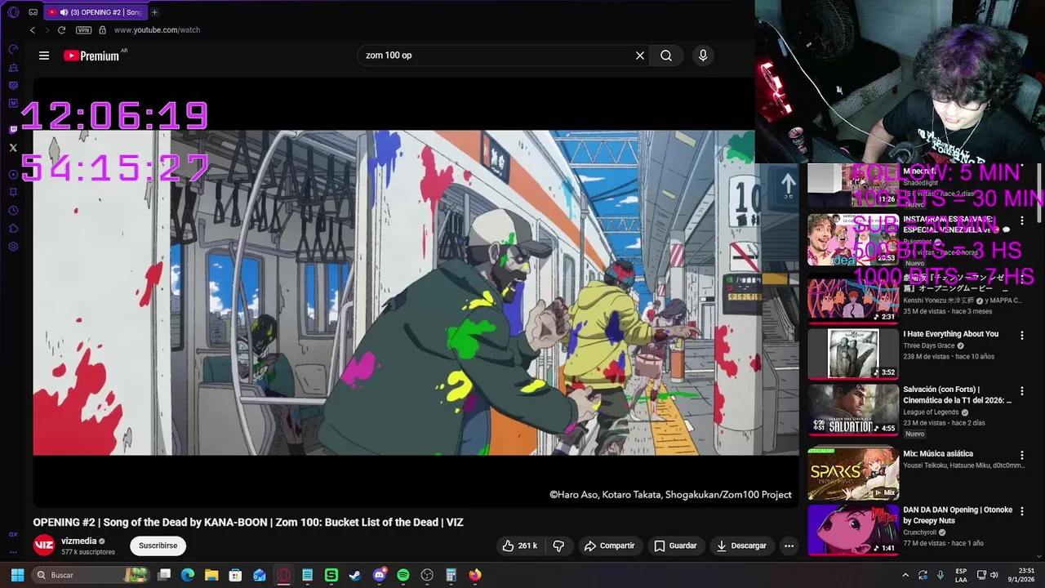
Task: Open Twitch panel in Opera sidebar
Action: coord(13,129)
